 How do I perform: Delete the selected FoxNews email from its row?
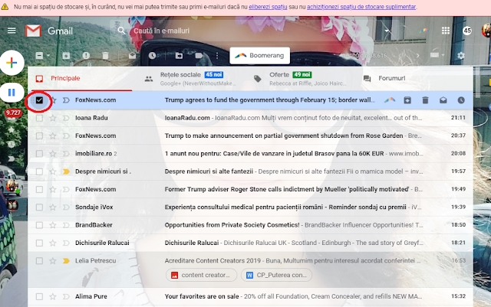click(425, 100)
